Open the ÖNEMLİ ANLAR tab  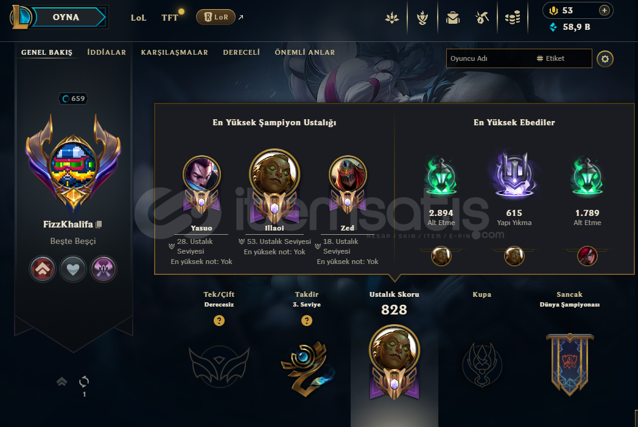click(x=305, y=52)
